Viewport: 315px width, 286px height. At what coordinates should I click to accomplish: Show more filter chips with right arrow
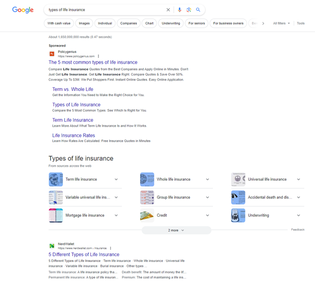(x=263, y=24)
